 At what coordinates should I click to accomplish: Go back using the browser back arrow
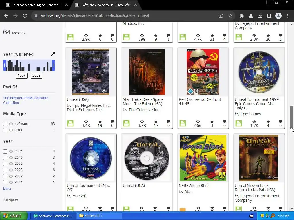pos(6,16)
